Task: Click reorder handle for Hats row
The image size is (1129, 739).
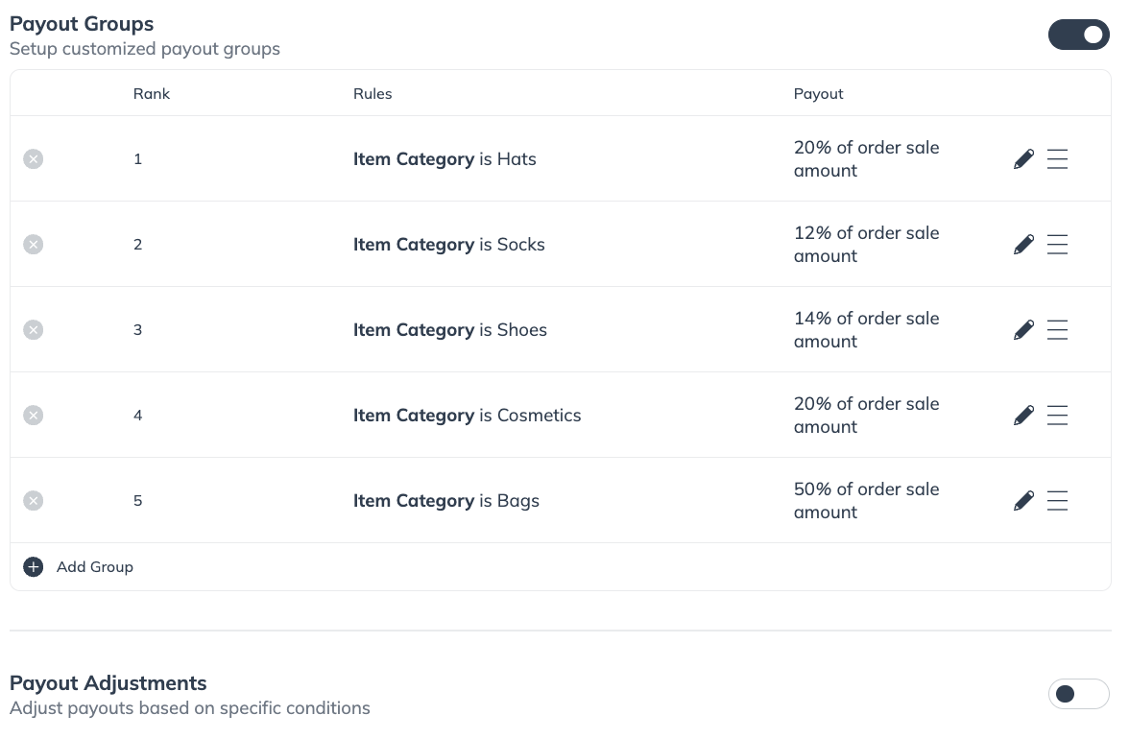Action: 1057,159
